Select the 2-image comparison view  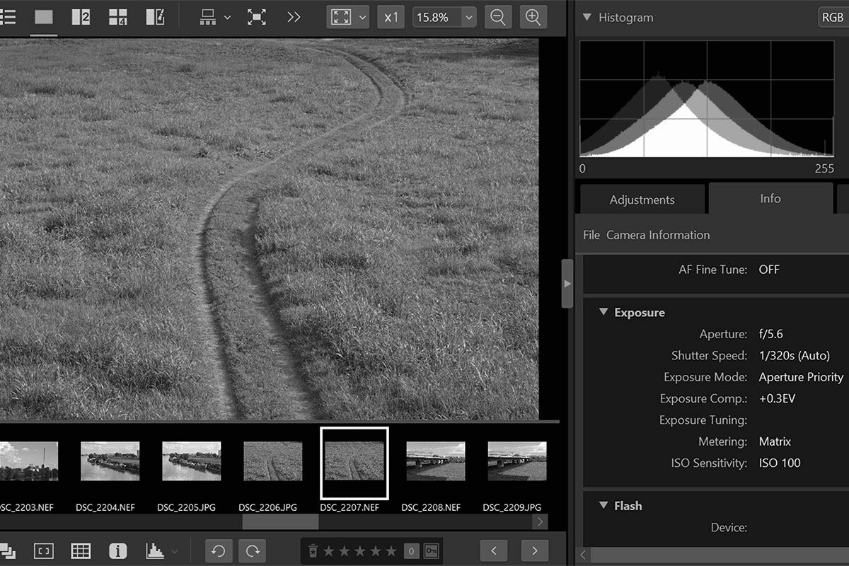tap(81, 17)
